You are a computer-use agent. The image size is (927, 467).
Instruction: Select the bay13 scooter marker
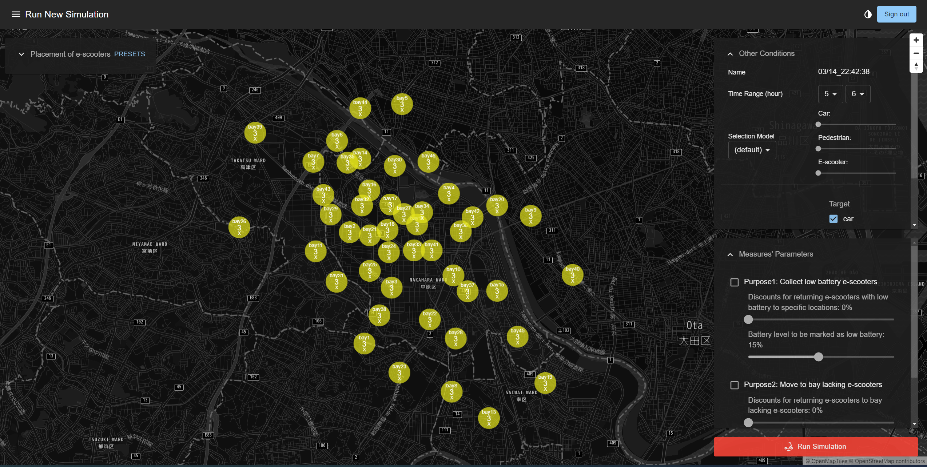[x=489, y=418]
